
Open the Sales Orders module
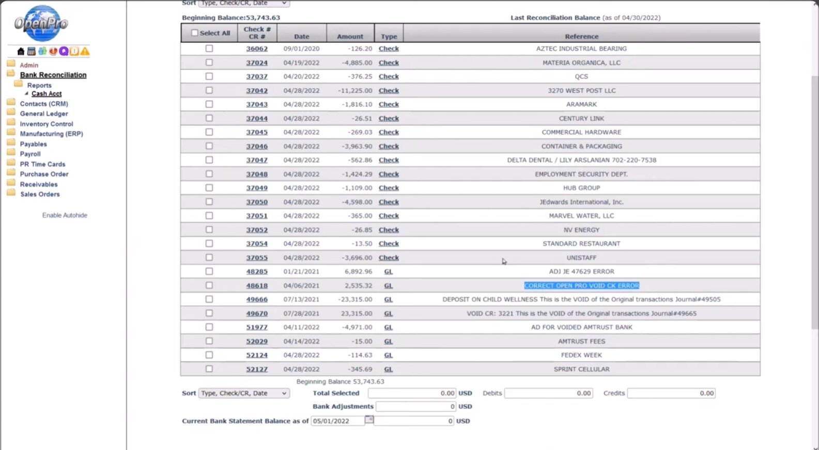(x=40, y=194)
